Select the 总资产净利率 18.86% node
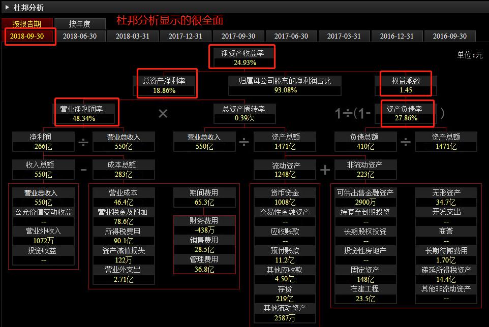Viewport: 489px width, 327px height. pyautogui.click(x=166, y=84)
